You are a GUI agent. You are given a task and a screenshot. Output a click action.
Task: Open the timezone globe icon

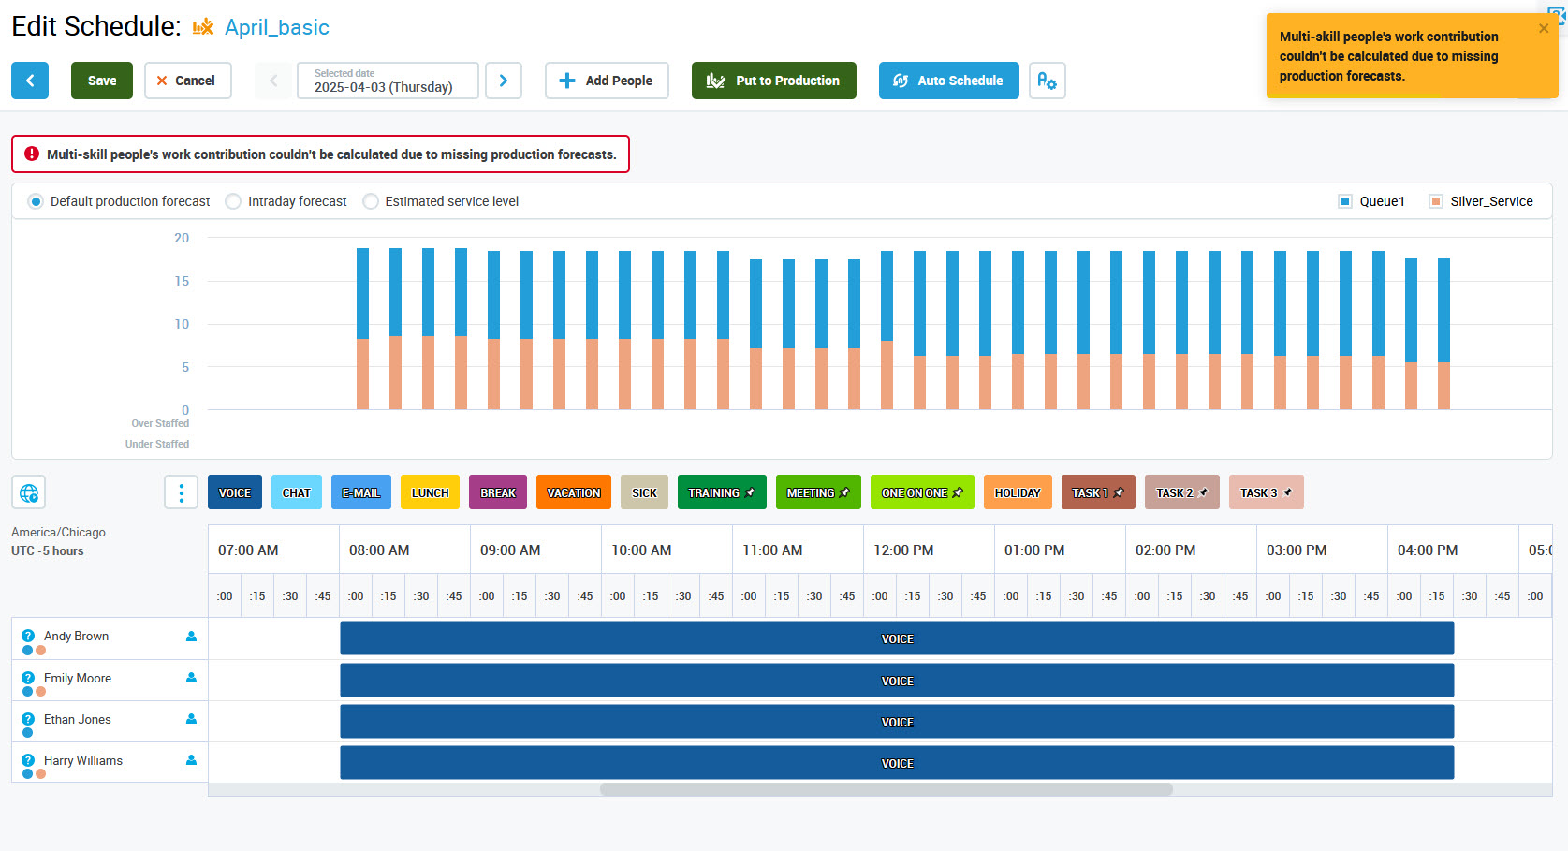tap(29, 492)
